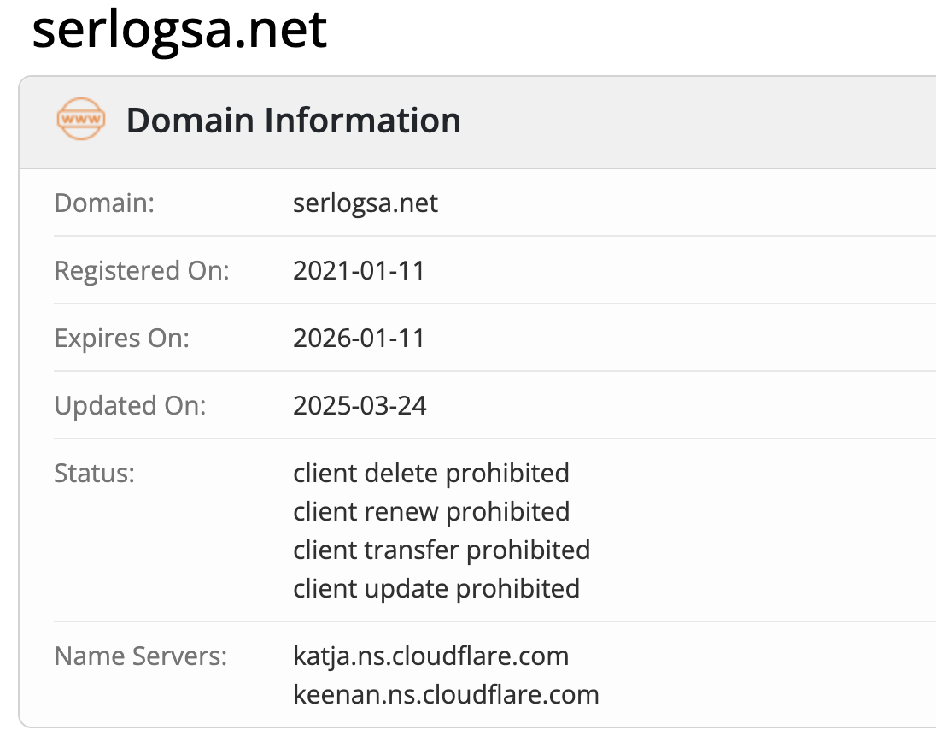936x730 pixels.
Task: Click the keenan.ns.cloudflare.com name server
Action: click(x=446, y=694)
